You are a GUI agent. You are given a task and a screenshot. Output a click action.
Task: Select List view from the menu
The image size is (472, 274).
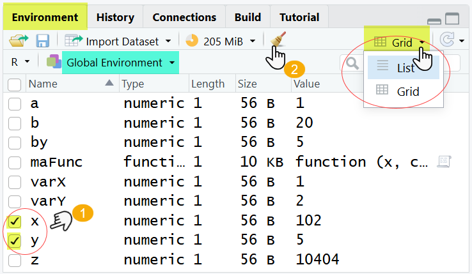[x=404, y=68]
